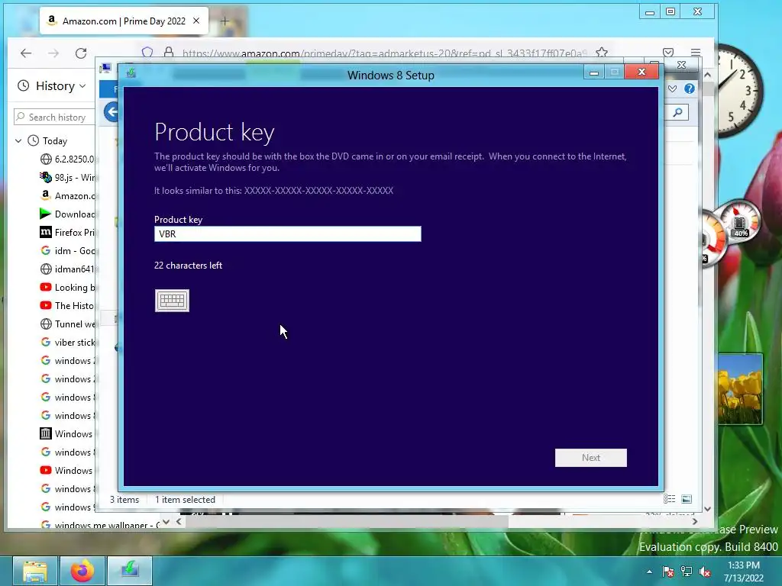Click the tulips slideshow gadget thumbnail
Screen dimensions: 782x586
click(740, 388)
